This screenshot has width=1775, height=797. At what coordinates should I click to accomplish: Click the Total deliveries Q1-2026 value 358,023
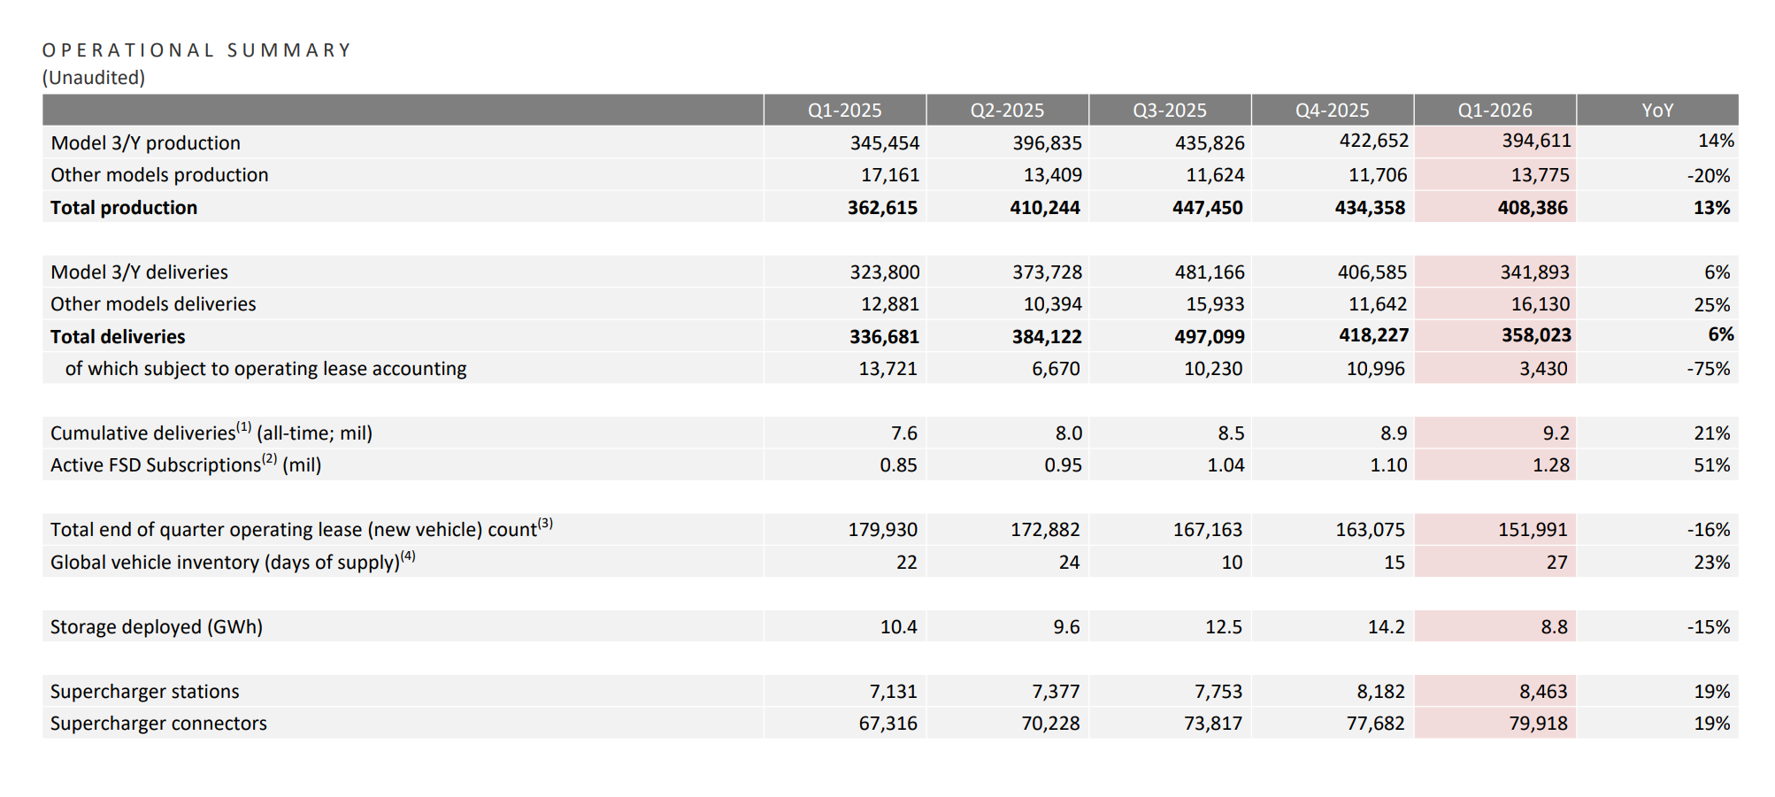click(1536, 335)
